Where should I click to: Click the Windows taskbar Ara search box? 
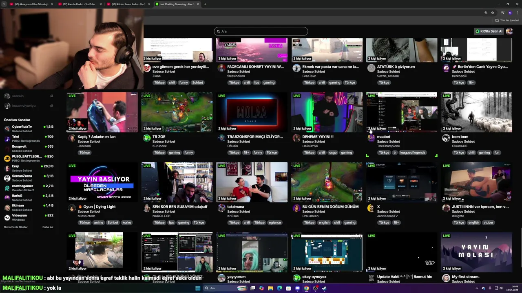point(226,288)
